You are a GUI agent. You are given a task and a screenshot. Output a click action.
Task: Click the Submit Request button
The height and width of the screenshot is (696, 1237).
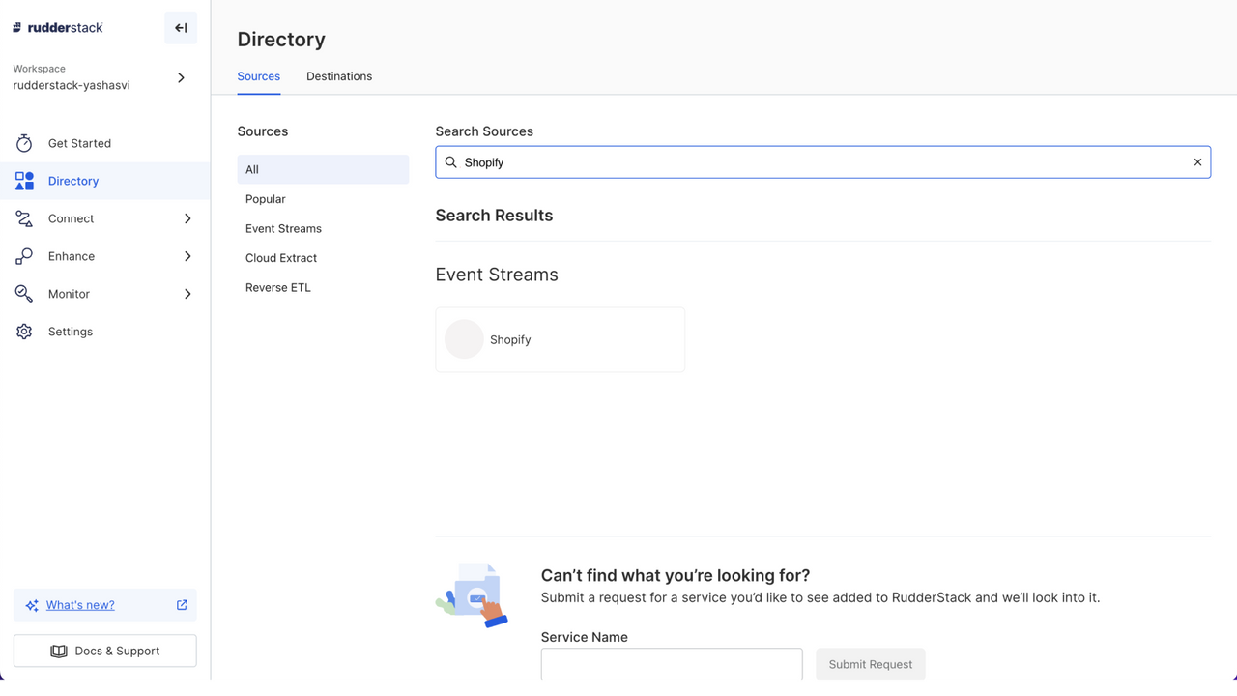tap(870, 664)
